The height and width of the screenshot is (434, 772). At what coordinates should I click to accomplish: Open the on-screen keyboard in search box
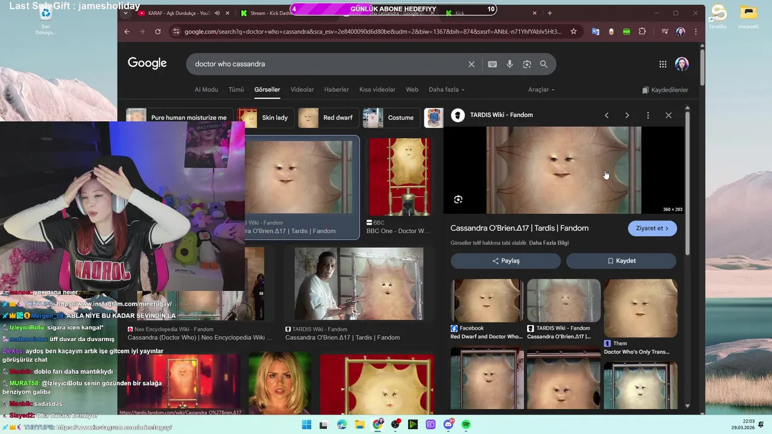(x=493, y=64)
